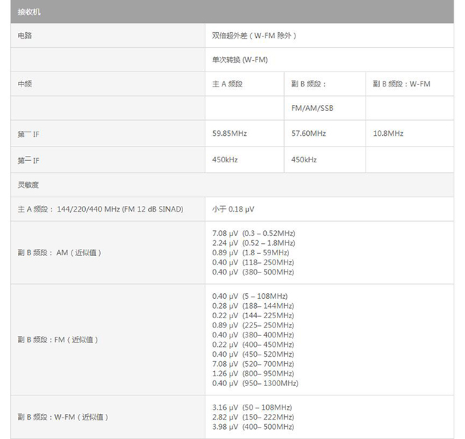Click the 副 B 频段：W-FM column header

(x=401, y=84)
